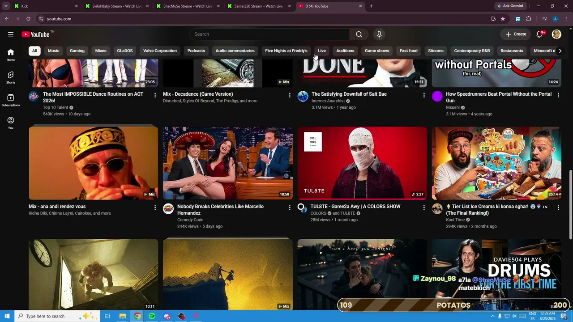573x322 pixels.
Task: Open a new browser tab
Action: point(371,6)
